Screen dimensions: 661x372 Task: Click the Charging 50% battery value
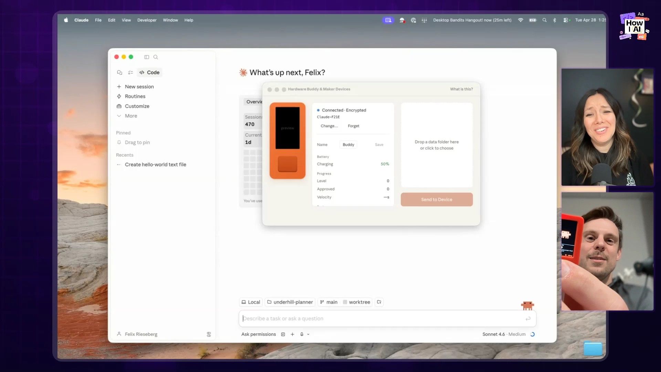click(385, 164)
